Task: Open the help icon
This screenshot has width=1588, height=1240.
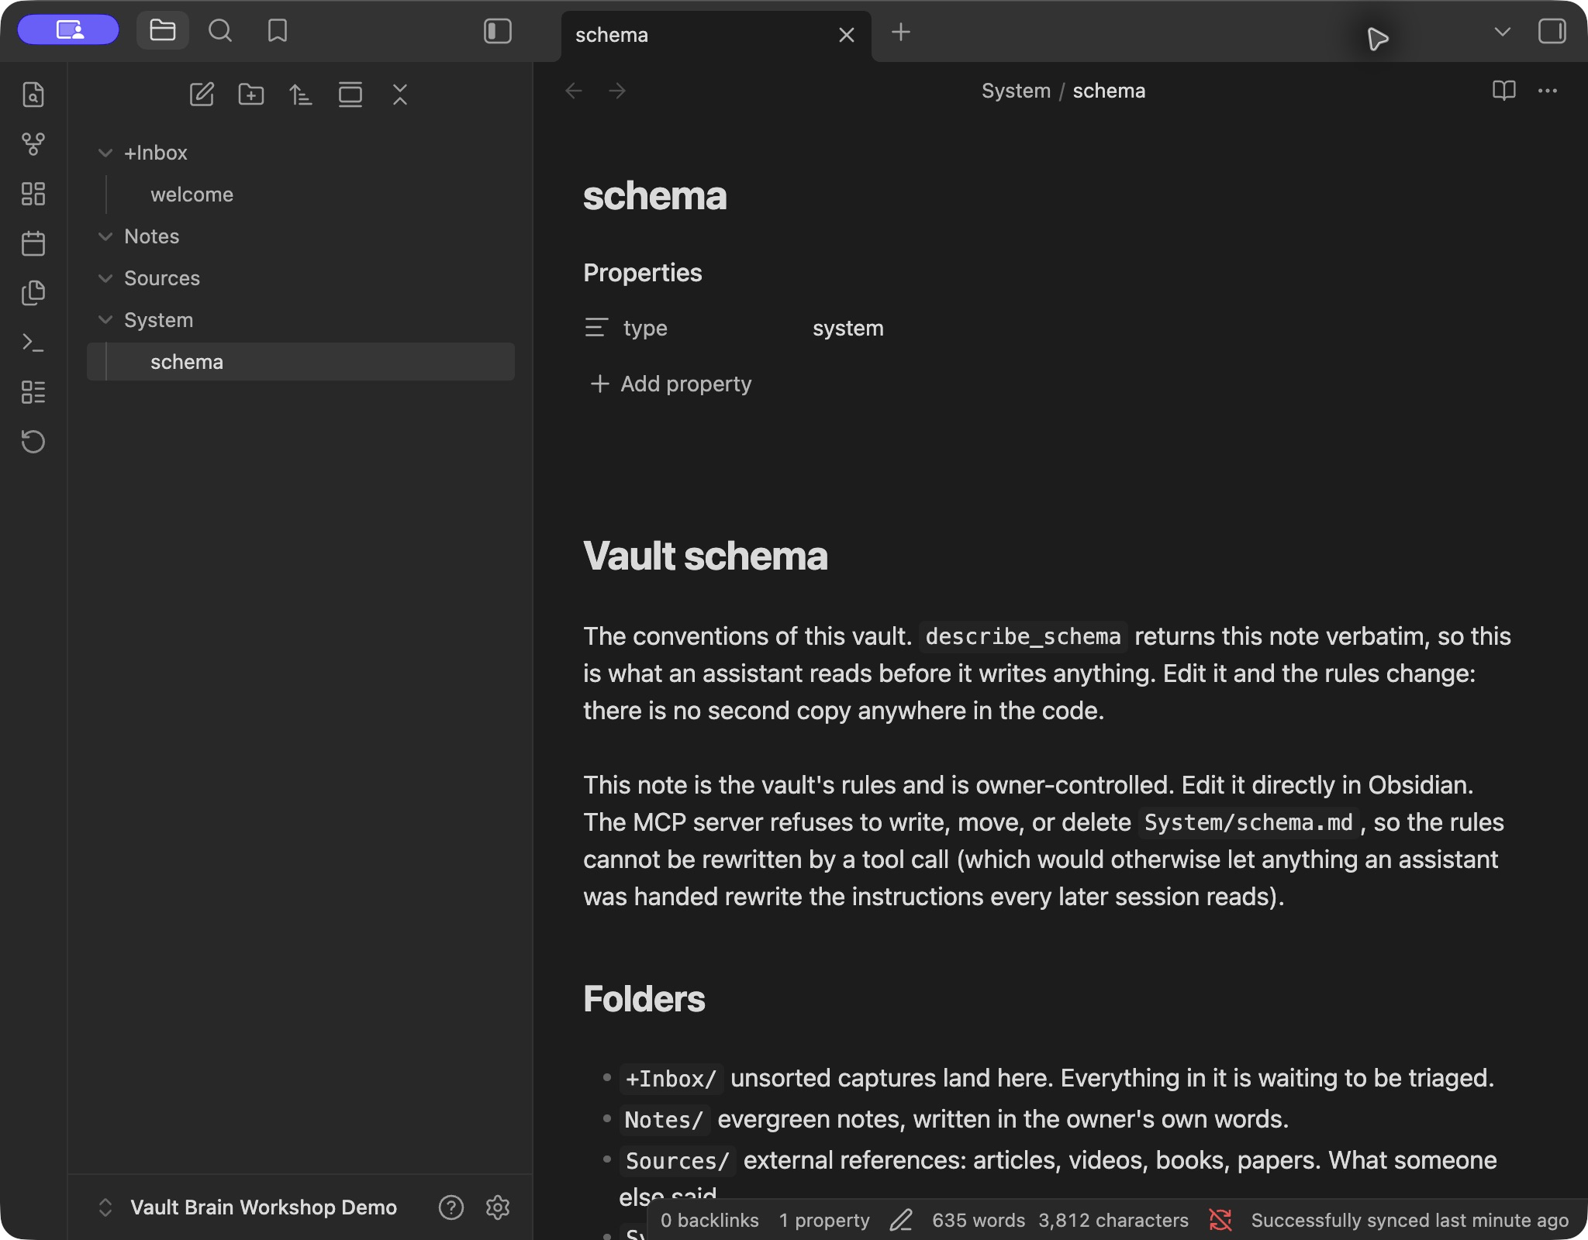Action: point(451,1207)
